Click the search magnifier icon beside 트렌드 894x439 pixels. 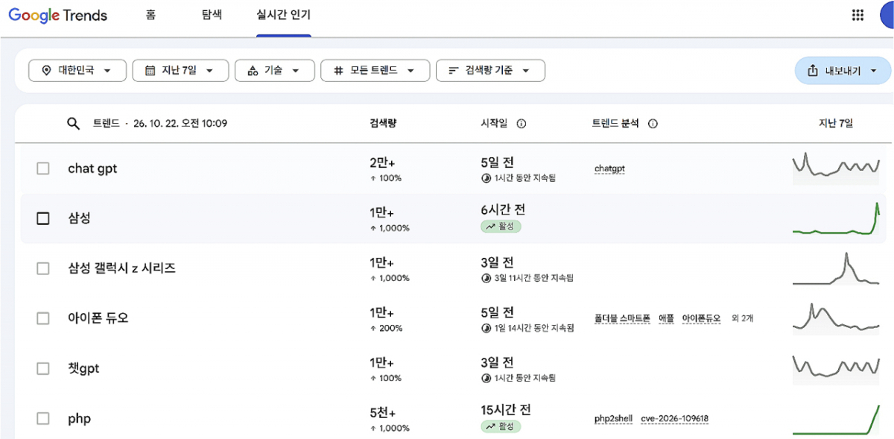[x=73, y=124]
